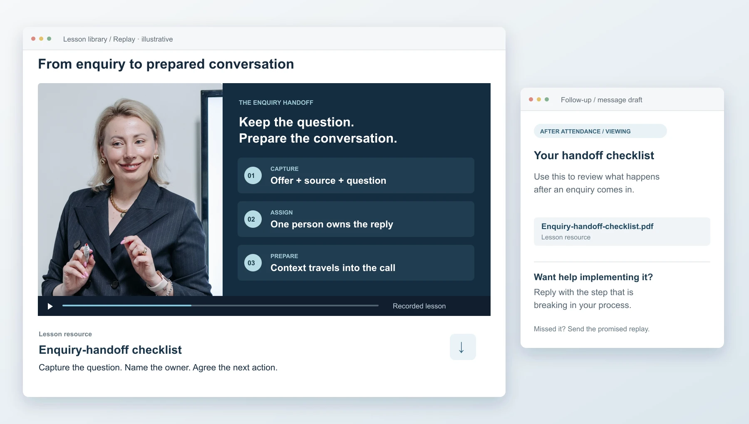Viewport: 749px width, 424px height.
Task: Click the download arrow for the Enquiry-handoff checklist
Action: coord(463,347)
